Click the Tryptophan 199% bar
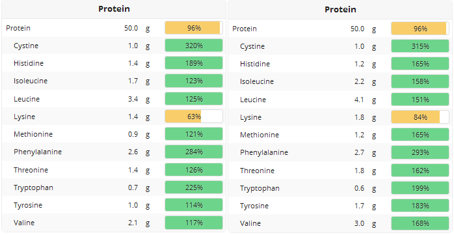Viewport: 454px width, 235px height. [420, 188]
